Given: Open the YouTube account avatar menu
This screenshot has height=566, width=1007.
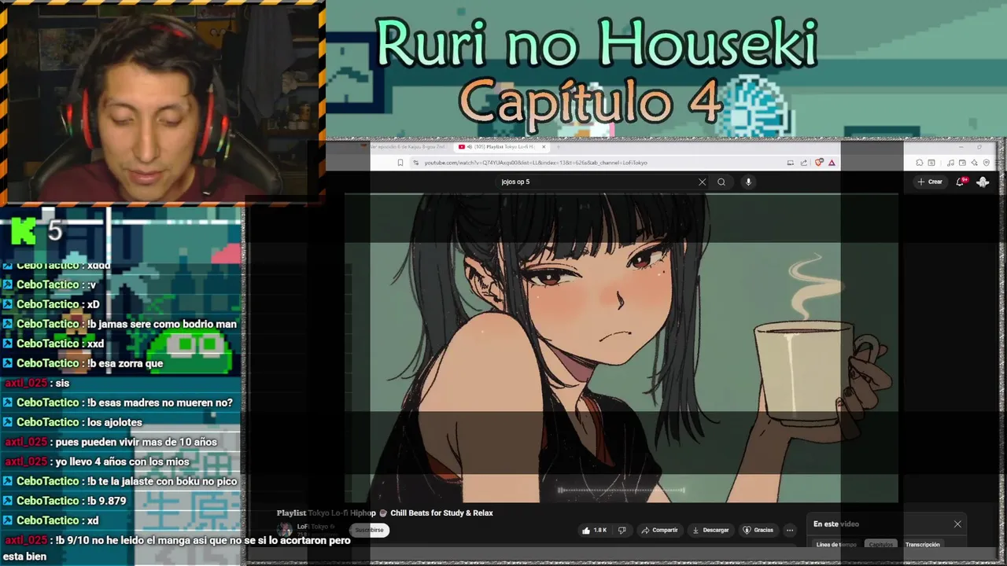Looking at the screenshot, I should [x=983, y=182].
